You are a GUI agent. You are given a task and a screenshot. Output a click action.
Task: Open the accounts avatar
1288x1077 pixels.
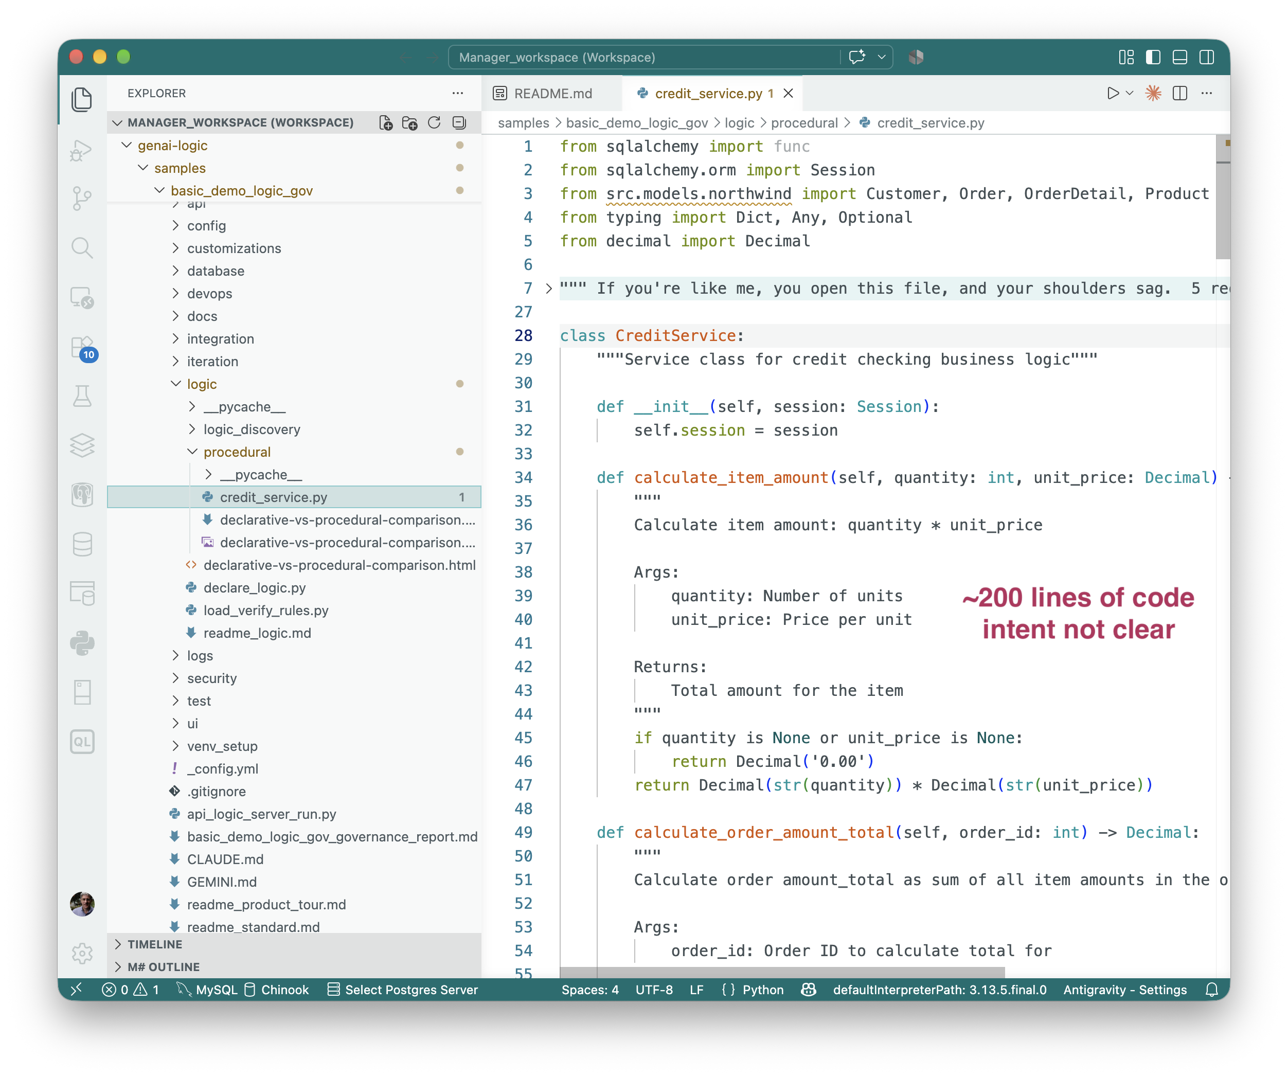click(x=82, y=904)
